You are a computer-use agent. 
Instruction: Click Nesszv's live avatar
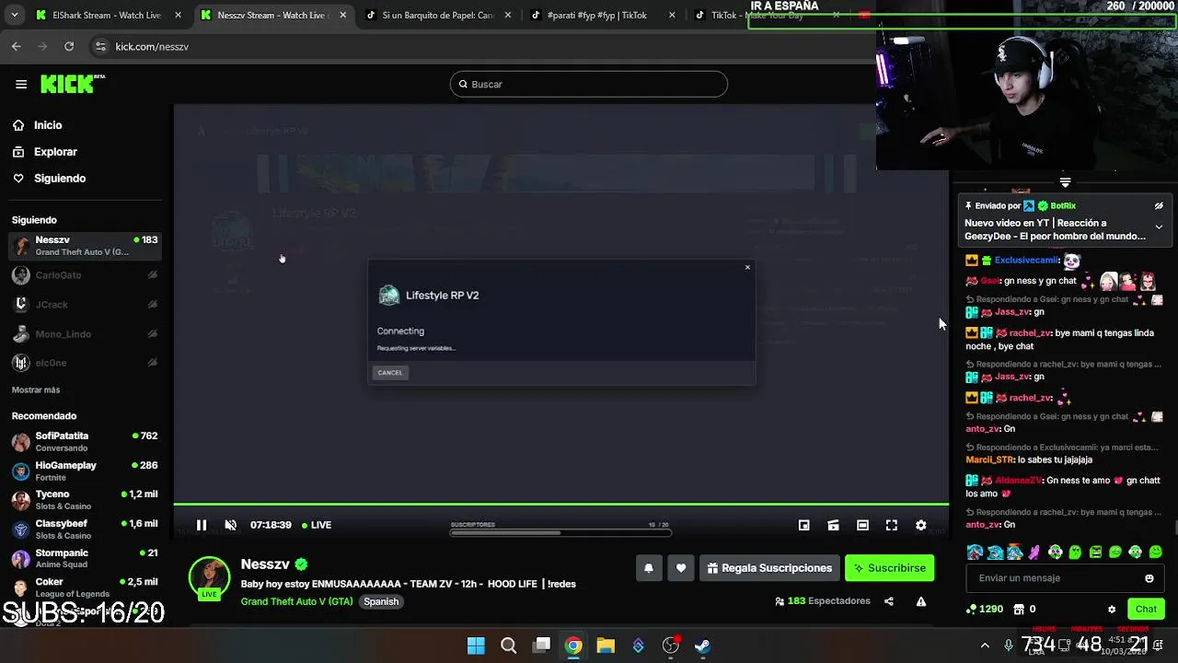click(x=210, y=577)
